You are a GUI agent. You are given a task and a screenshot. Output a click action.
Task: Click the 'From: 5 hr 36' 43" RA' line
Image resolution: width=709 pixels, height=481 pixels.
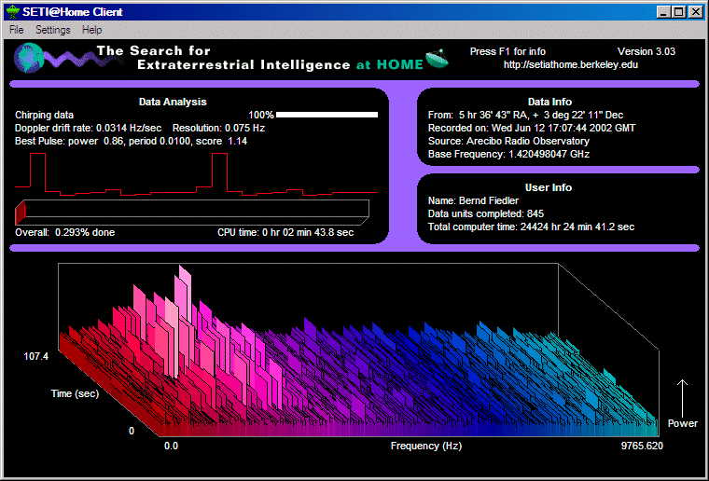tap(525, 116)
